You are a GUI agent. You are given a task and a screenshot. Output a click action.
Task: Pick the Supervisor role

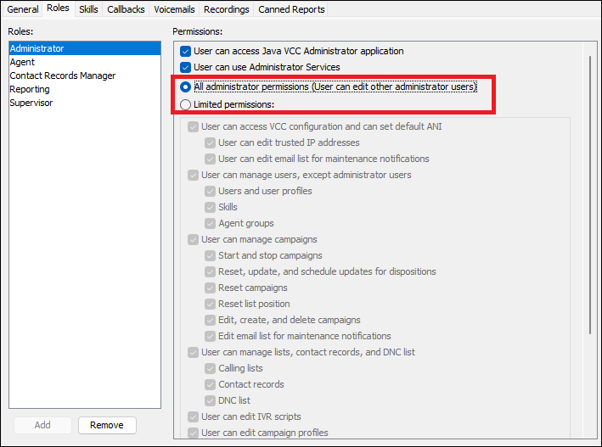[84, 103]
